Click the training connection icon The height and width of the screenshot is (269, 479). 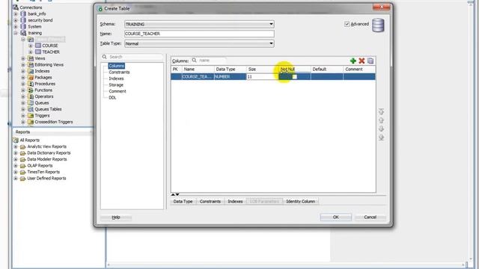[x=23, y=33]
